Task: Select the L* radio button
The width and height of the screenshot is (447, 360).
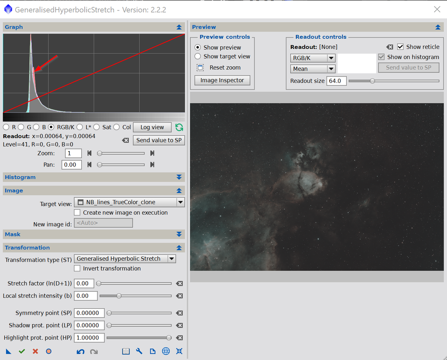Action: click(x=80, y=127)
